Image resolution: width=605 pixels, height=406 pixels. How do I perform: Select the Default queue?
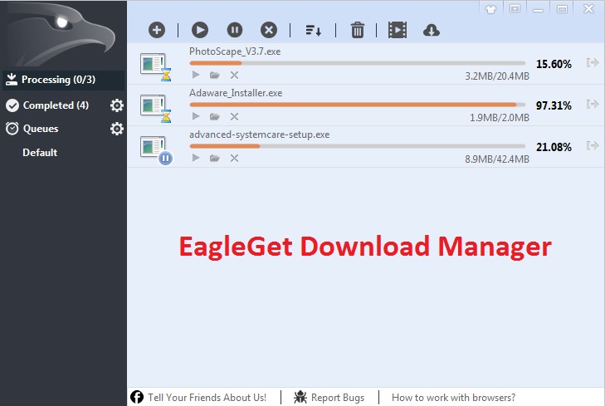point(40,153)
